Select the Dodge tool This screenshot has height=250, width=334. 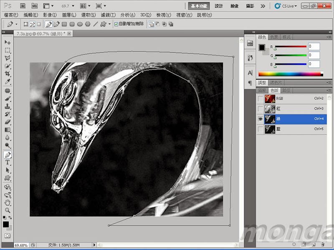pos(8,145)
